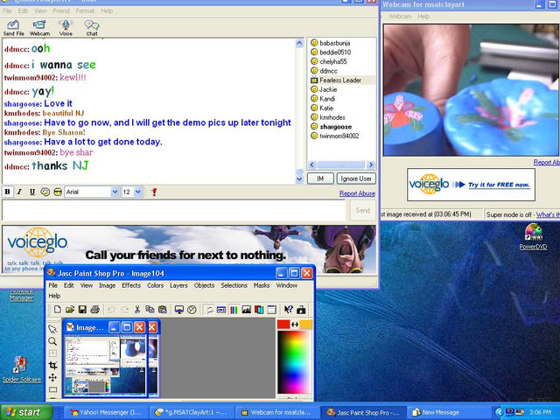Toggle the Histogram window button
The width and height of the screenshot is (560, 420).
point(247,310)
